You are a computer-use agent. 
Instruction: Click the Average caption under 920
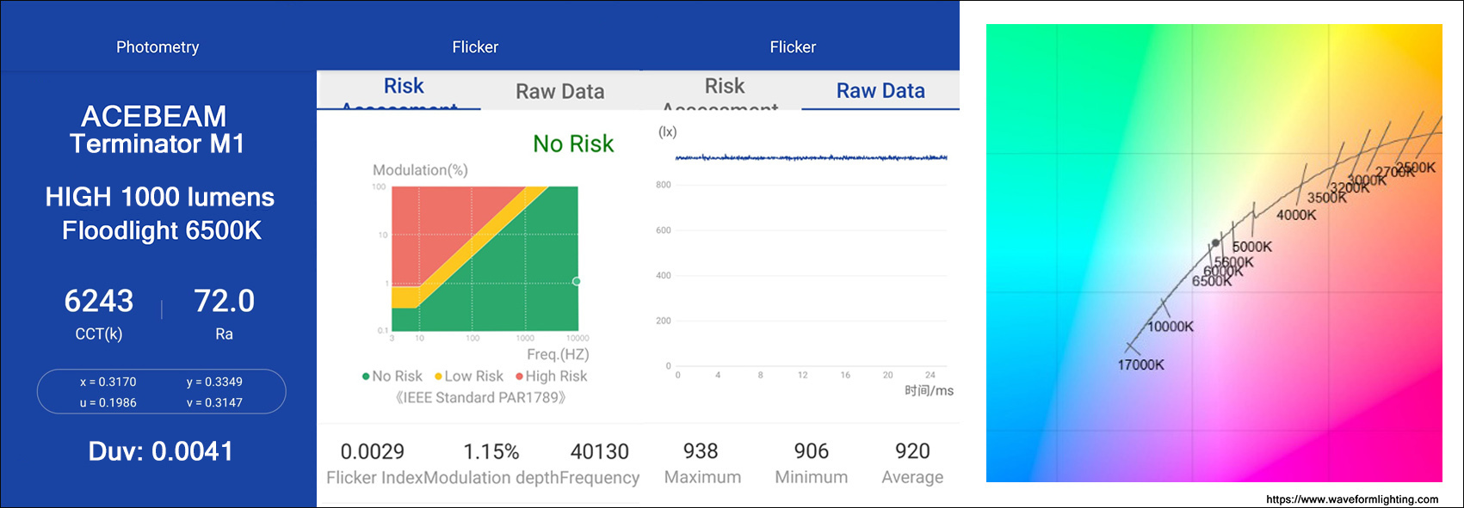pyautogui.click(x=912, y=477)
